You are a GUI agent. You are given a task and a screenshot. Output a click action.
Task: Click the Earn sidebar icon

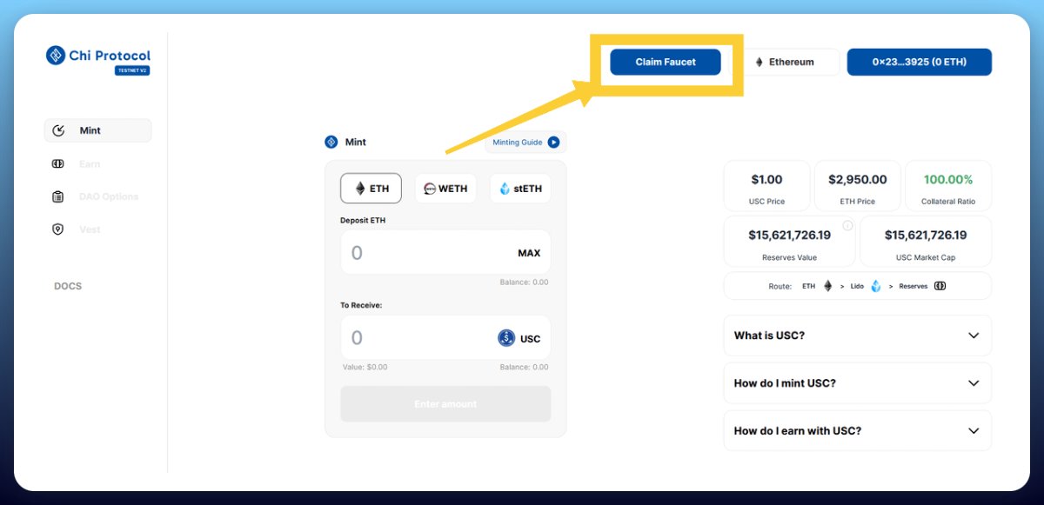[x=58, y=163]
